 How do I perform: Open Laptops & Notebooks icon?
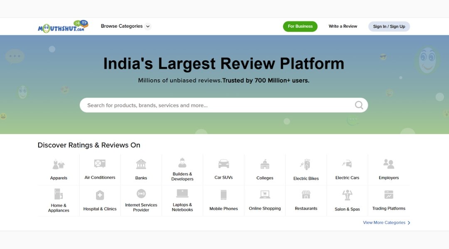click(x=183, y=193)
